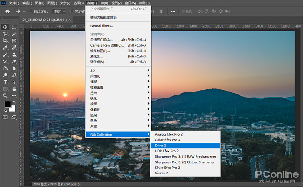303x187 pixels.
Task: Close the DJI_0346.DNG document tab
Action: click(70, 20)
